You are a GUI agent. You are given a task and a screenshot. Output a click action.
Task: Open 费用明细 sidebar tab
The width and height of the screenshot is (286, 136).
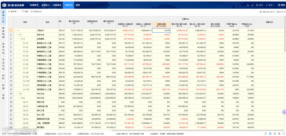(3, 33)
